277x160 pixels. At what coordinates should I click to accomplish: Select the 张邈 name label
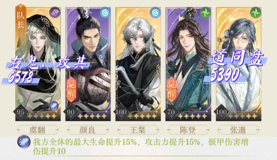(238, 130)
